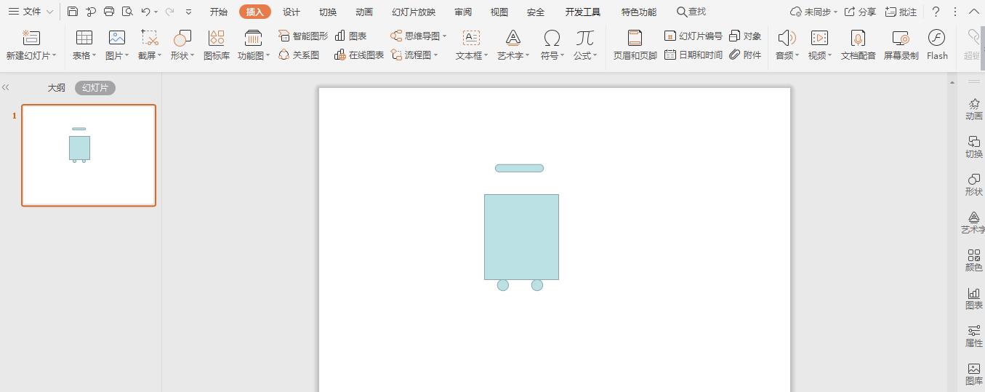Insert 关系图 relation diagram
The image size is (985, 392).
click(x=299, y=55)
